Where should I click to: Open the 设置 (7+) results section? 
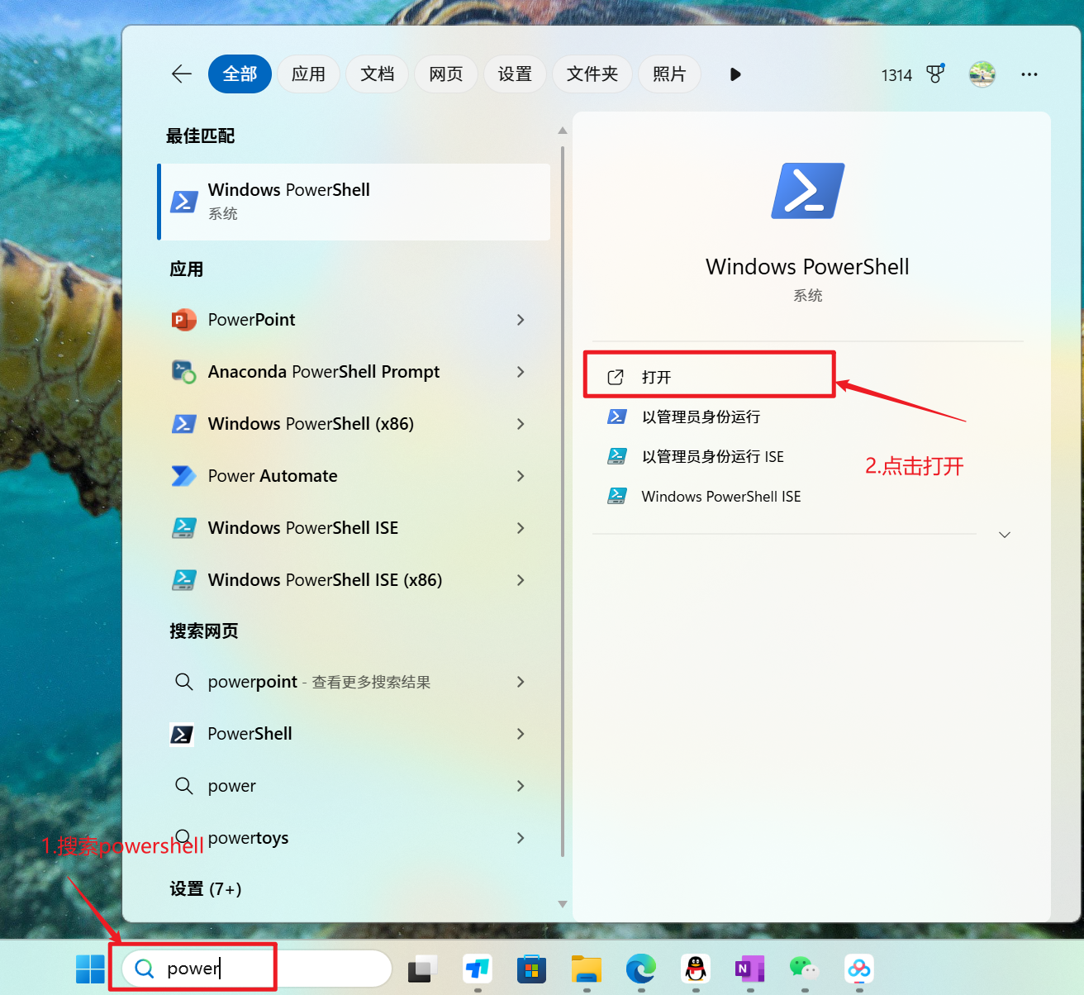206,889
